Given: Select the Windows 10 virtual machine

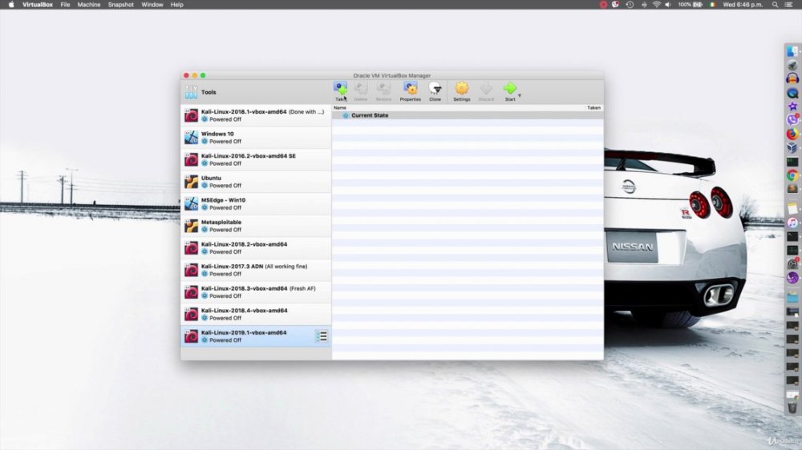Looking at the screenshot, I should (256, 138).
